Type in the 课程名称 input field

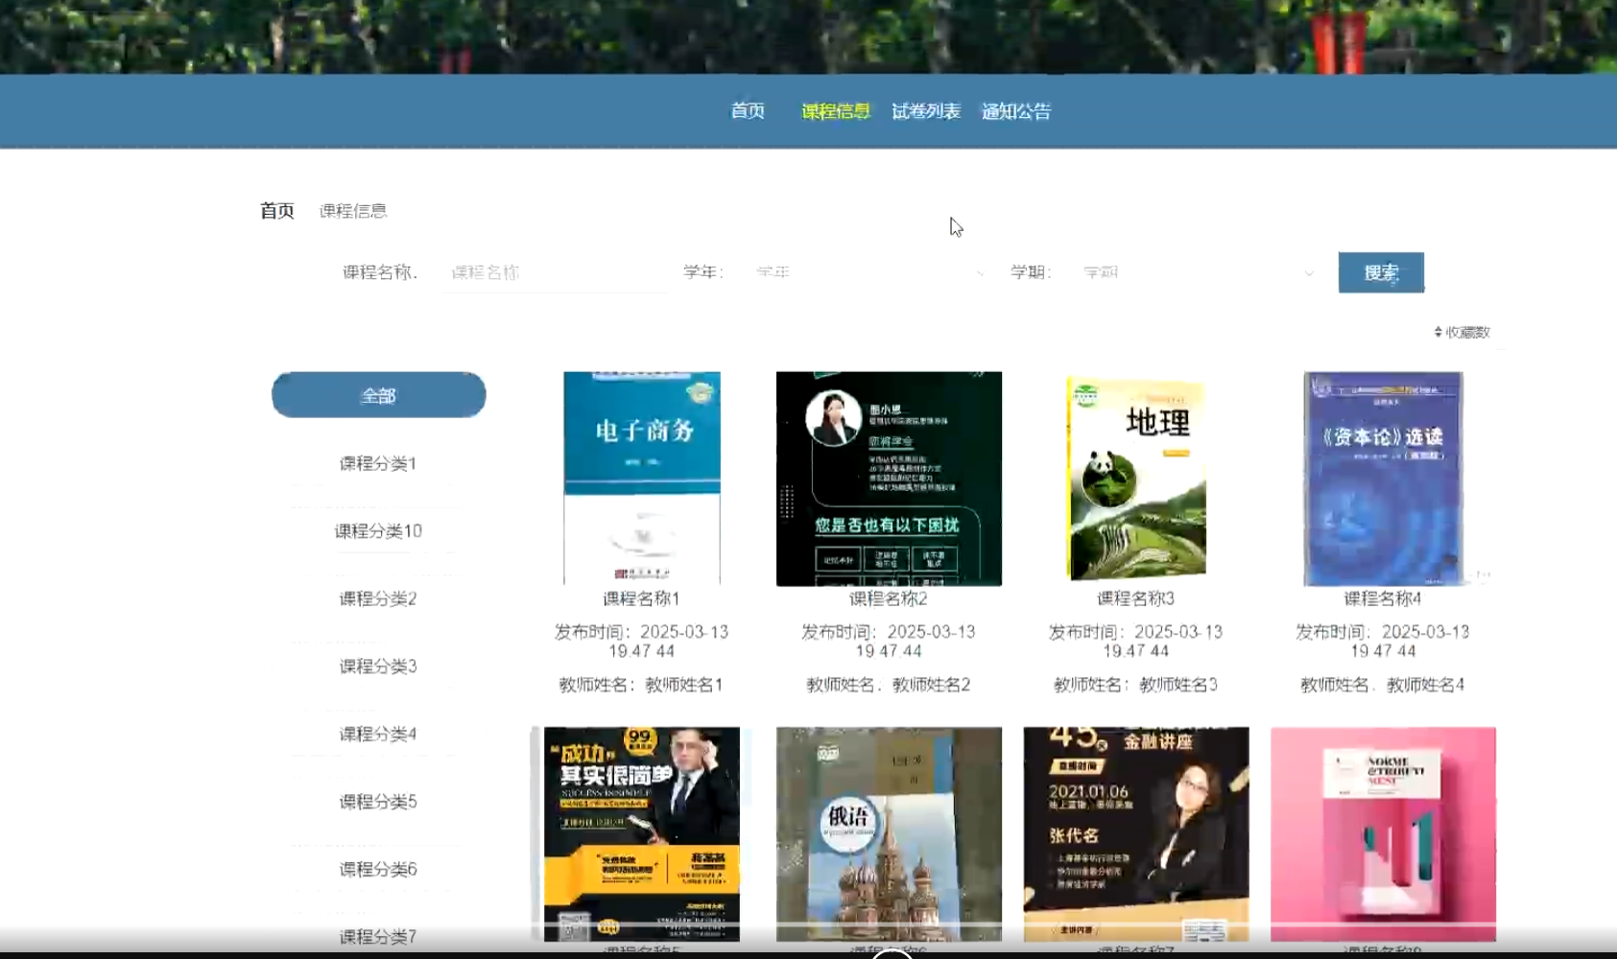tap(557, 272)
